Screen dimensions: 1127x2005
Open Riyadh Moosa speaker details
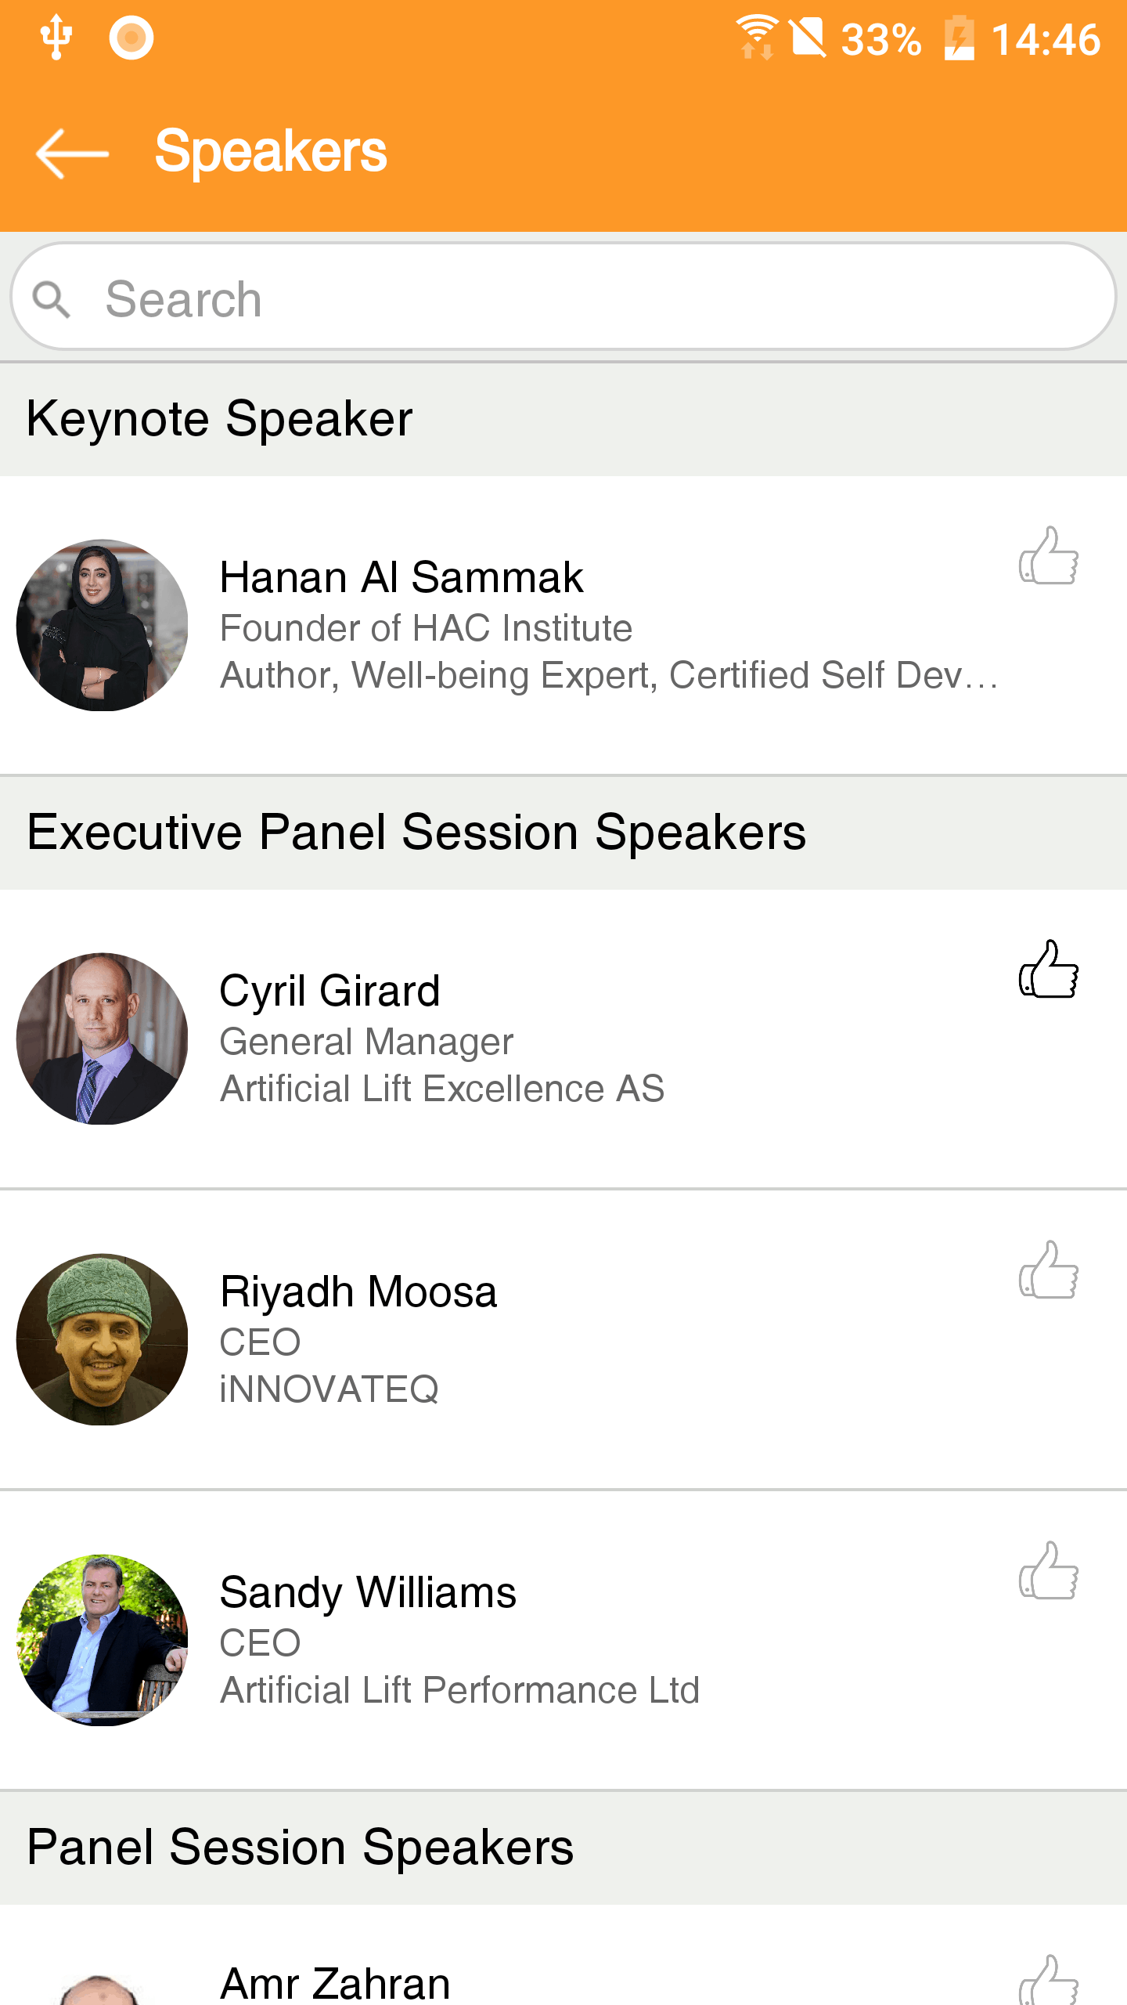coord(563,1339)
